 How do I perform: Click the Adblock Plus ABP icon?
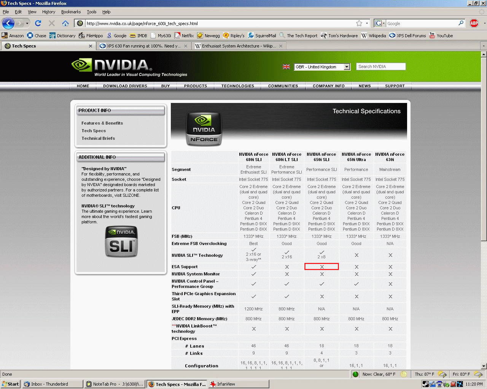click(474, 23)
